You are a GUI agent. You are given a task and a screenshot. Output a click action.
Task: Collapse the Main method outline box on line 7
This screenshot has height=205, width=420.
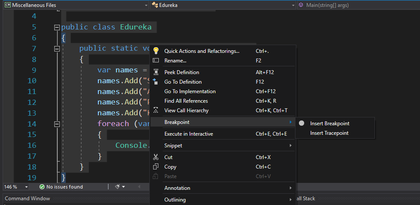point(57,49)
